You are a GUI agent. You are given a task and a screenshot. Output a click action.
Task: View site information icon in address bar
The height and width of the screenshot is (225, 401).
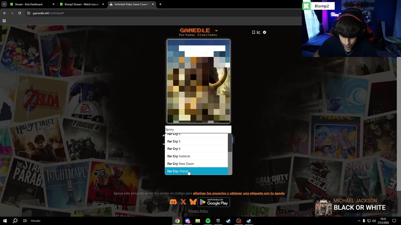tap(29, 13)
